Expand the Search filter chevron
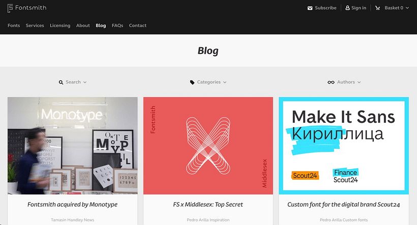 pyautogui.click(x=85, y=82)
